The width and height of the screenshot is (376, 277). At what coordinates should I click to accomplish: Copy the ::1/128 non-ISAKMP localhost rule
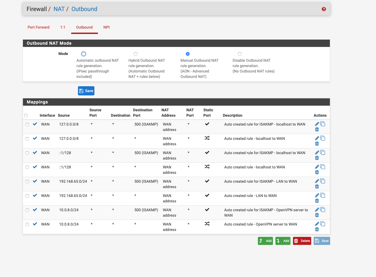[323, 167]
